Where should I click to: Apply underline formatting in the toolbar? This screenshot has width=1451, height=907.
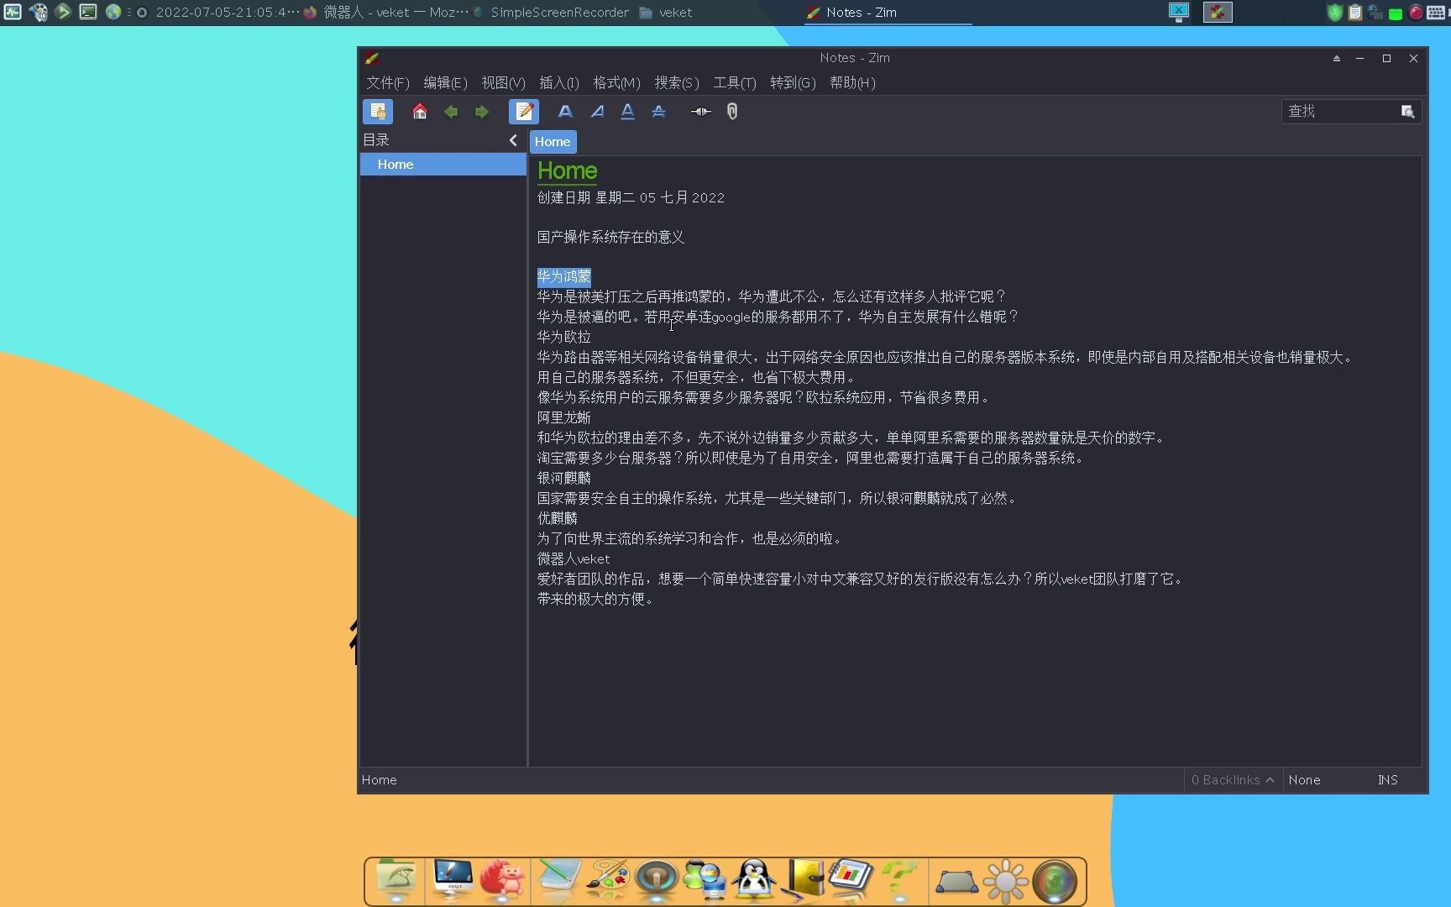627,111
